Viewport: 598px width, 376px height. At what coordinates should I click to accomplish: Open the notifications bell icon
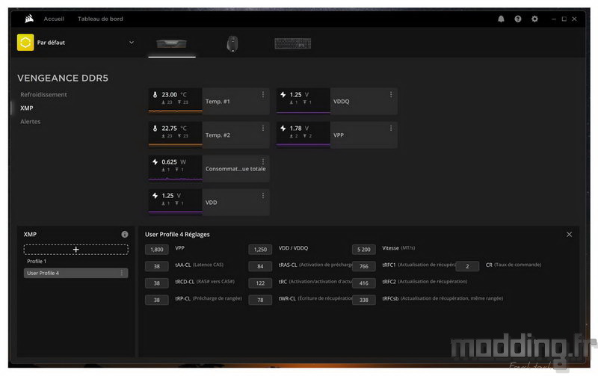[x=501, y=19]
